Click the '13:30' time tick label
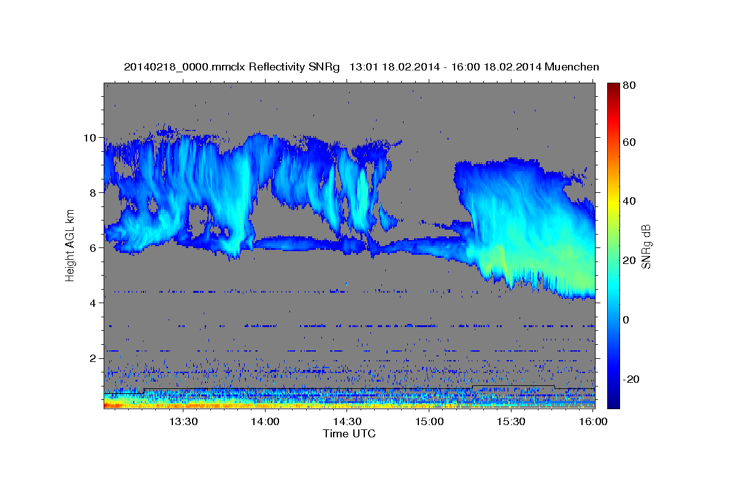 pyautogui.click(x=183, y=421)
